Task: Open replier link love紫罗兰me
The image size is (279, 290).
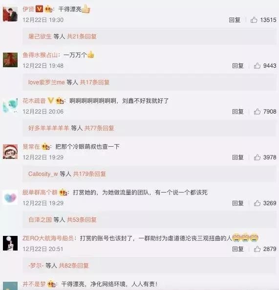Action: click(x=46, y=82)
